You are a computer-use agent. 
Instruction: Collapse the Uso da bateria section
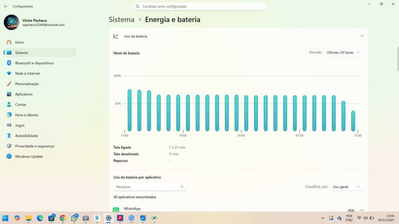[x=362, y=35]
